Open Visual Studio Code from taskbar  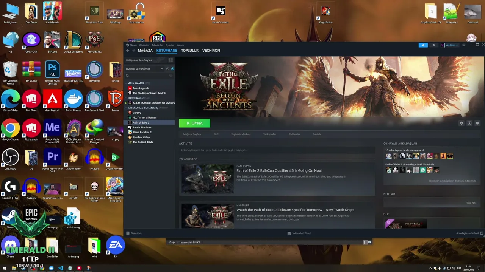(61, 268)
